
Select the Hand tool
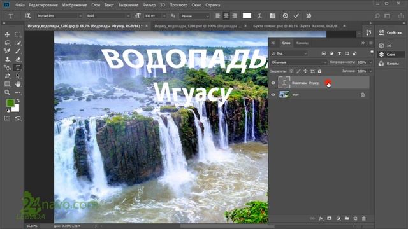[18, 84]
